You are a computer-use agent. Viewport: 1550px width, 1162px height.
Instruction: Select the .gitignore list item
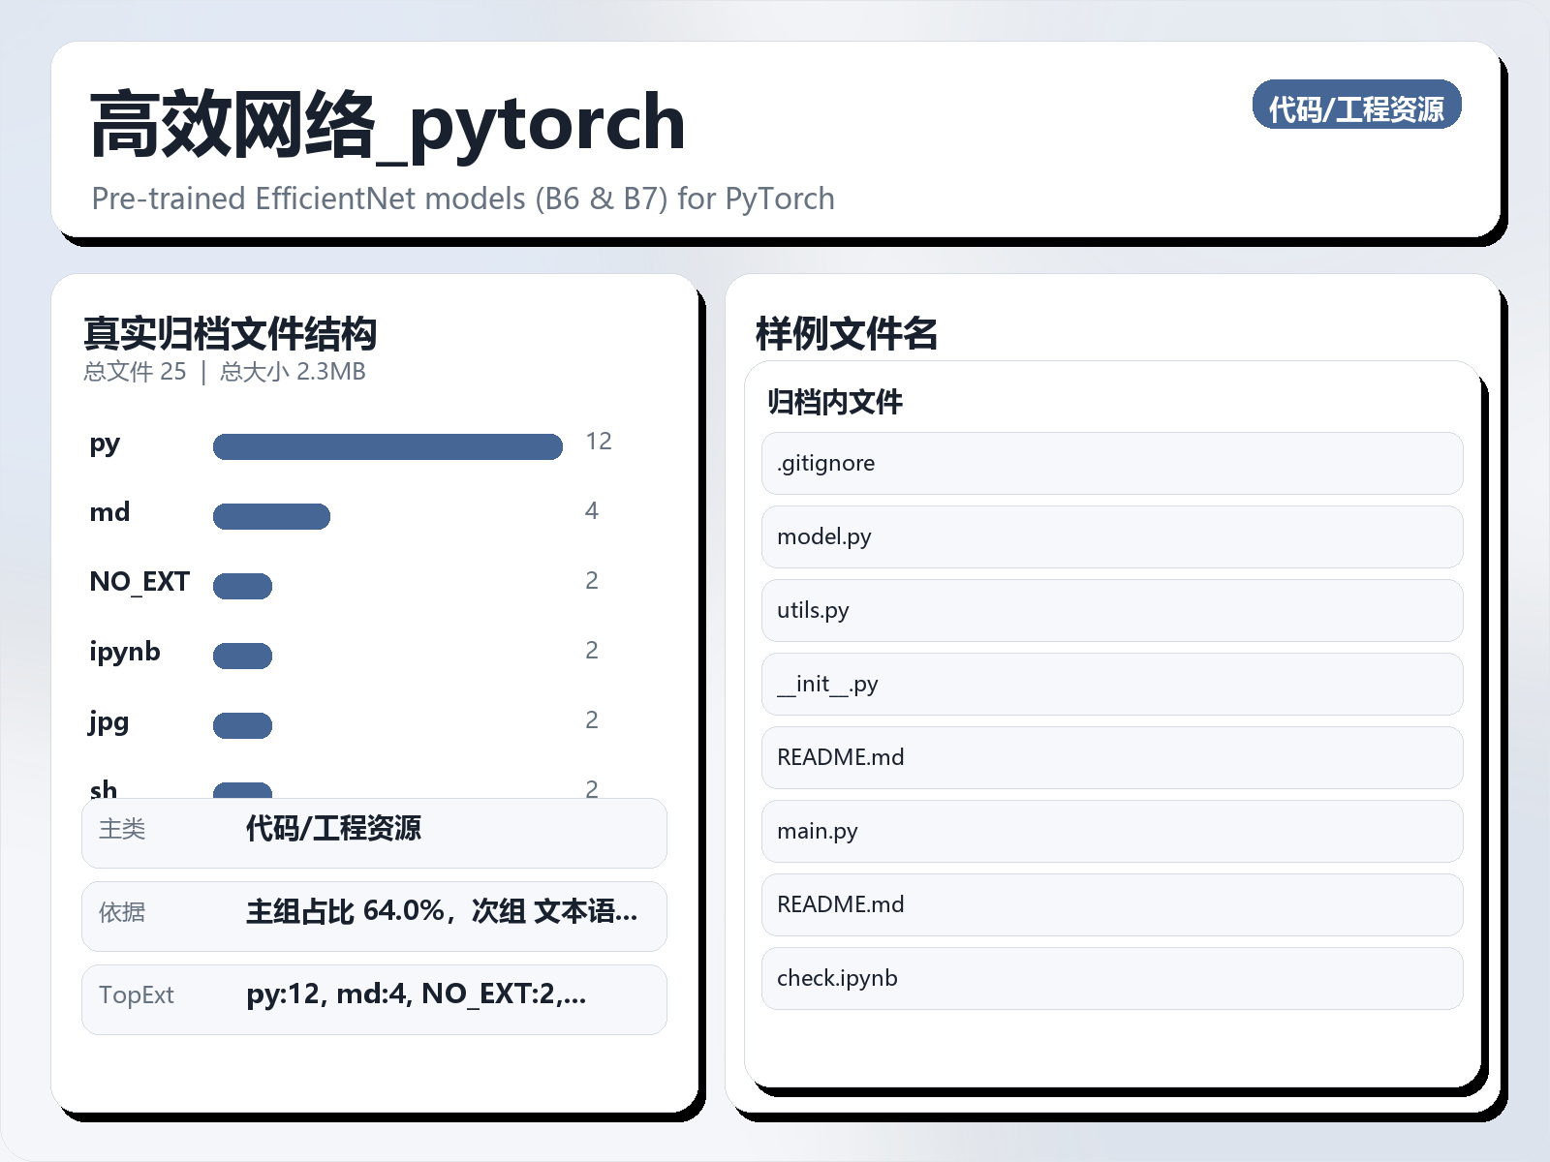1112,463
